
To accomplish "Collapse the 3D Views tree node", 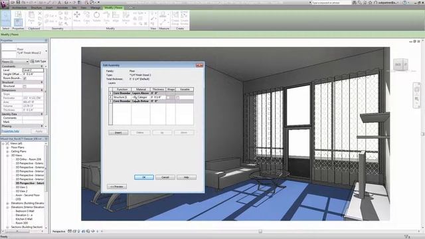I will coord(7,155).
